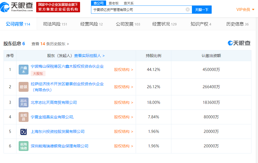Open the 上海东兴投资 company logo icon
This screenshot has height=163, width=258.
24,131
